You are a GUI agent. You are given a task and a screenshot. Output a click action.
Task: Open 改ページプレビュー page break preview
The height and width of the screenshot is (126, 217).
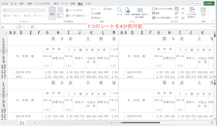tap(60, 13)
